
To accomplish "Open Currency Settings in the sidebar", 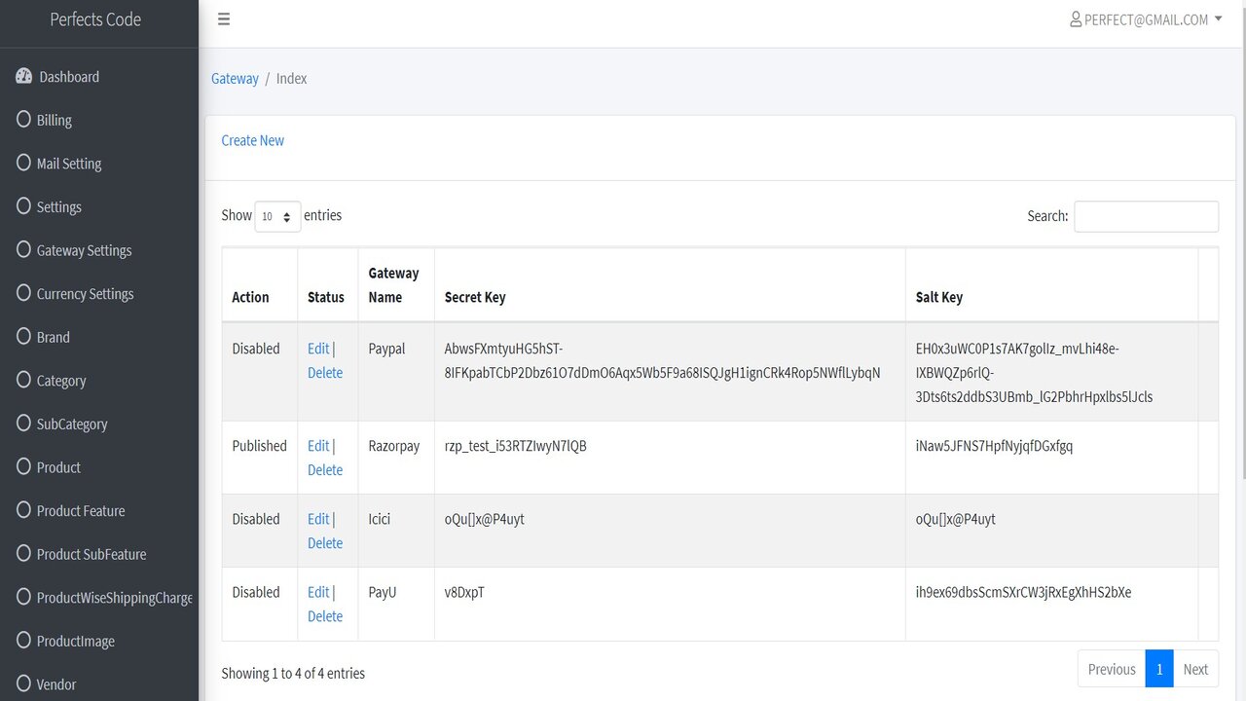I will pyautogui.click(x=85, y=293).
